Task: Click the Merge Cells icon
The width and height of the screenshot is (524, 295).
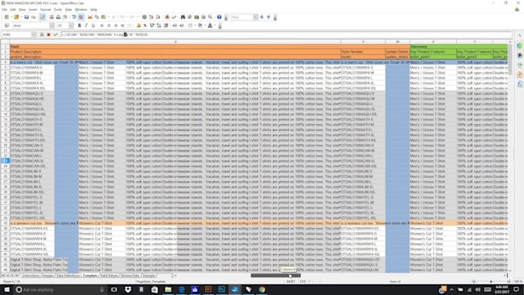Action: tap(129, 25)
